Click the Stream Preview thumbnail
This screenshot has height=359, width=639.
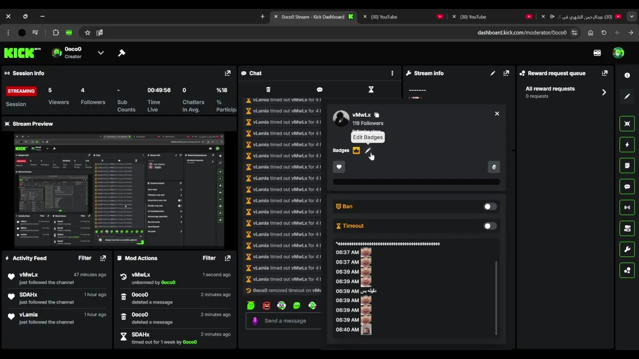point(119,190)
